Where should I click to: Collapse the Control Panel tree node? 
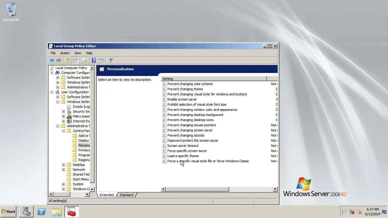coord(63,131)
